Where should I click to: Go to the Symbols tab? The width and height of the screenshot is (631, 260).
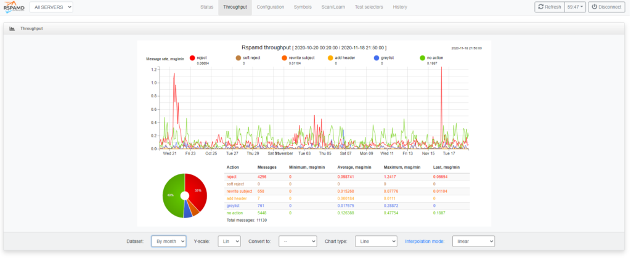click(303, 7)
